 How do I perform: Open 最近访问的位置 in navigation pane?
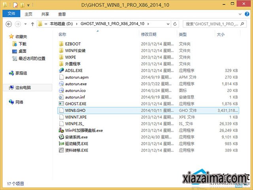(32, 59)
